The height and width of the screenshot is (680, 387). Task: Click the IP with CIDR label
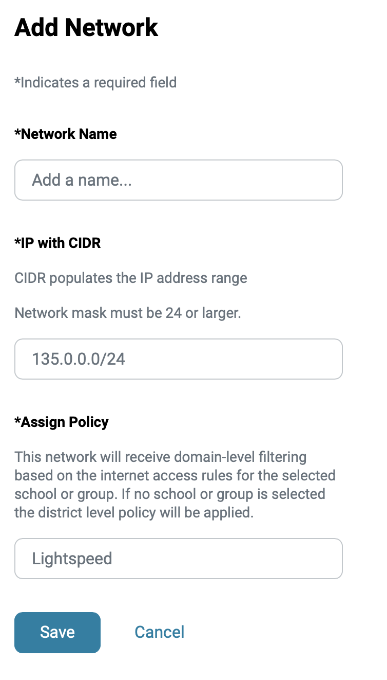coord(58,243)
